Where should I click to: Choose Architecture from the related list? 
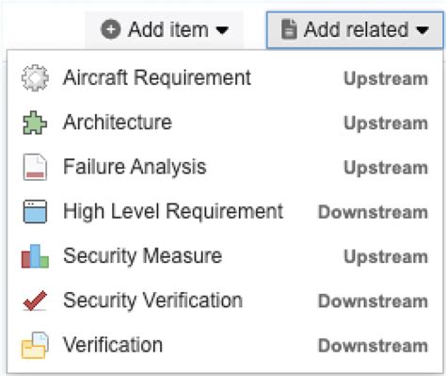pyautogui.click(x=225, y=123)
